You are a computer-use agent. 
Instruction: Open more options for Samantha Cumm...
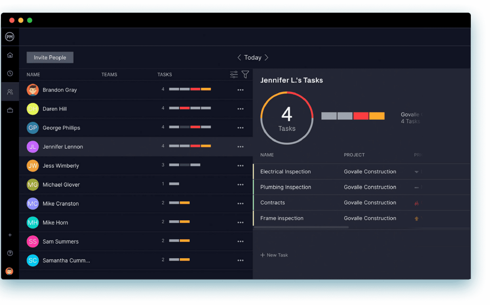pos(241,260)
